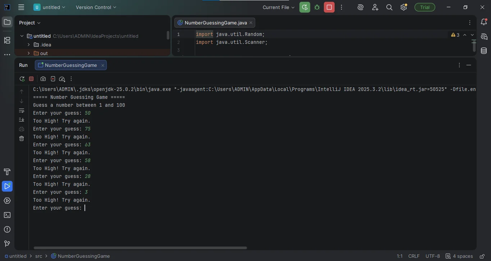This screenshot has height=261, width=491.
Task: Open the AI chat tool window in the right bar
Action: (484, 37)
